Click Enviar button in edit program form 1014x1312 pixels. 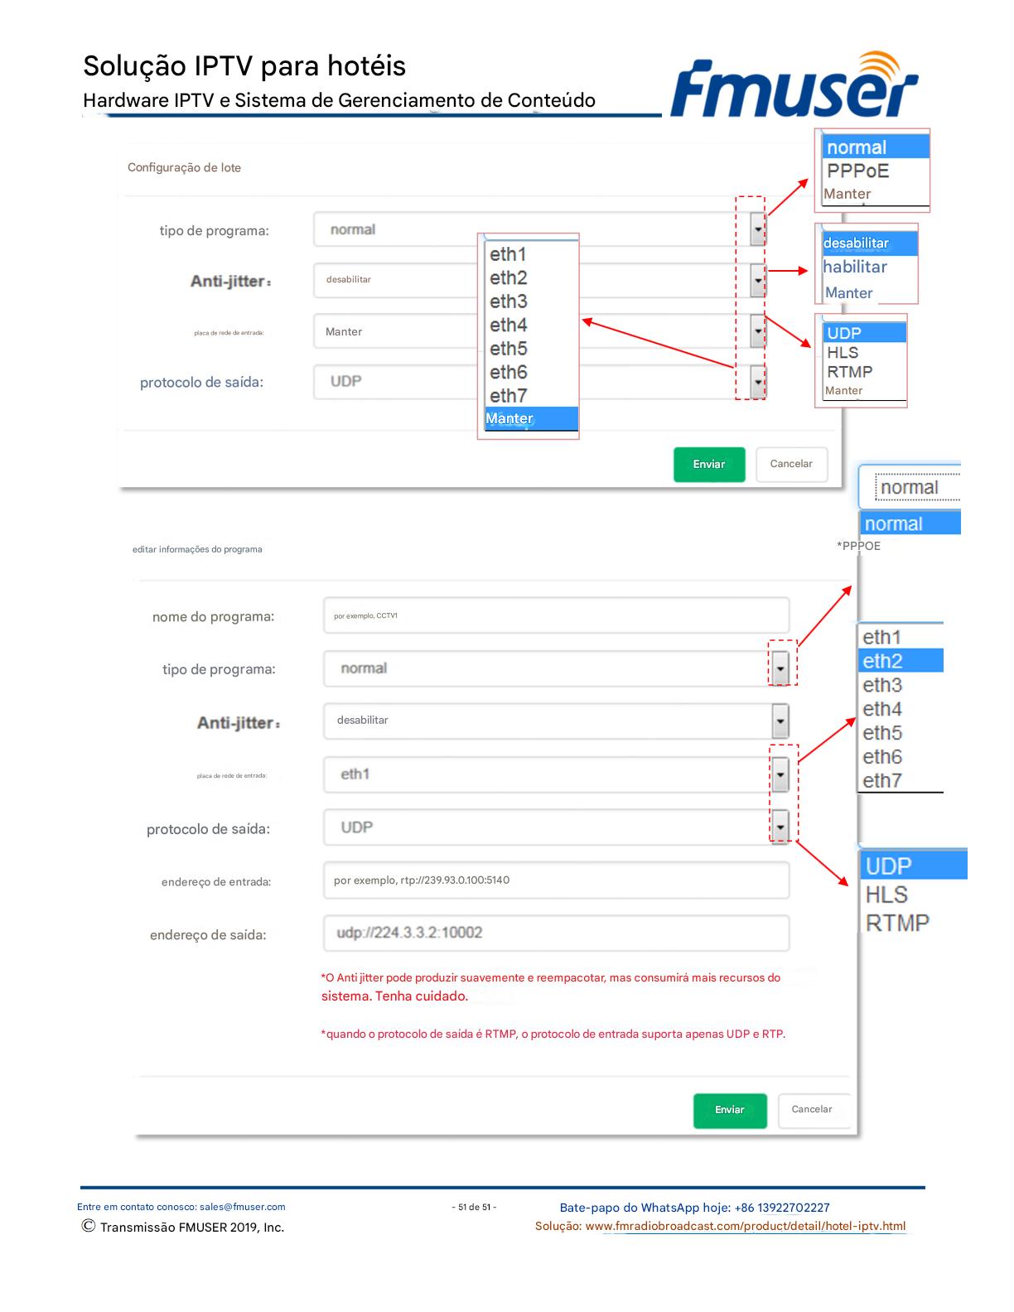pyautogui.click(x=730, y=1110)
